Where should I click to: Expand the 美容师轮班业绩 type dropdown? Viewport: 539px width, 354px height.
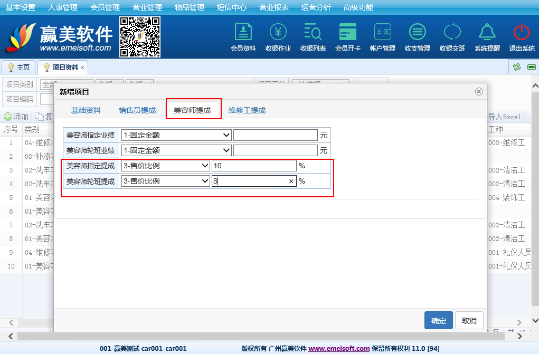(176, 150)
